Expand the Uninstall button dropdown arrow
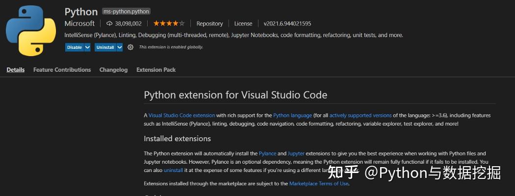 tap(120, 47)
